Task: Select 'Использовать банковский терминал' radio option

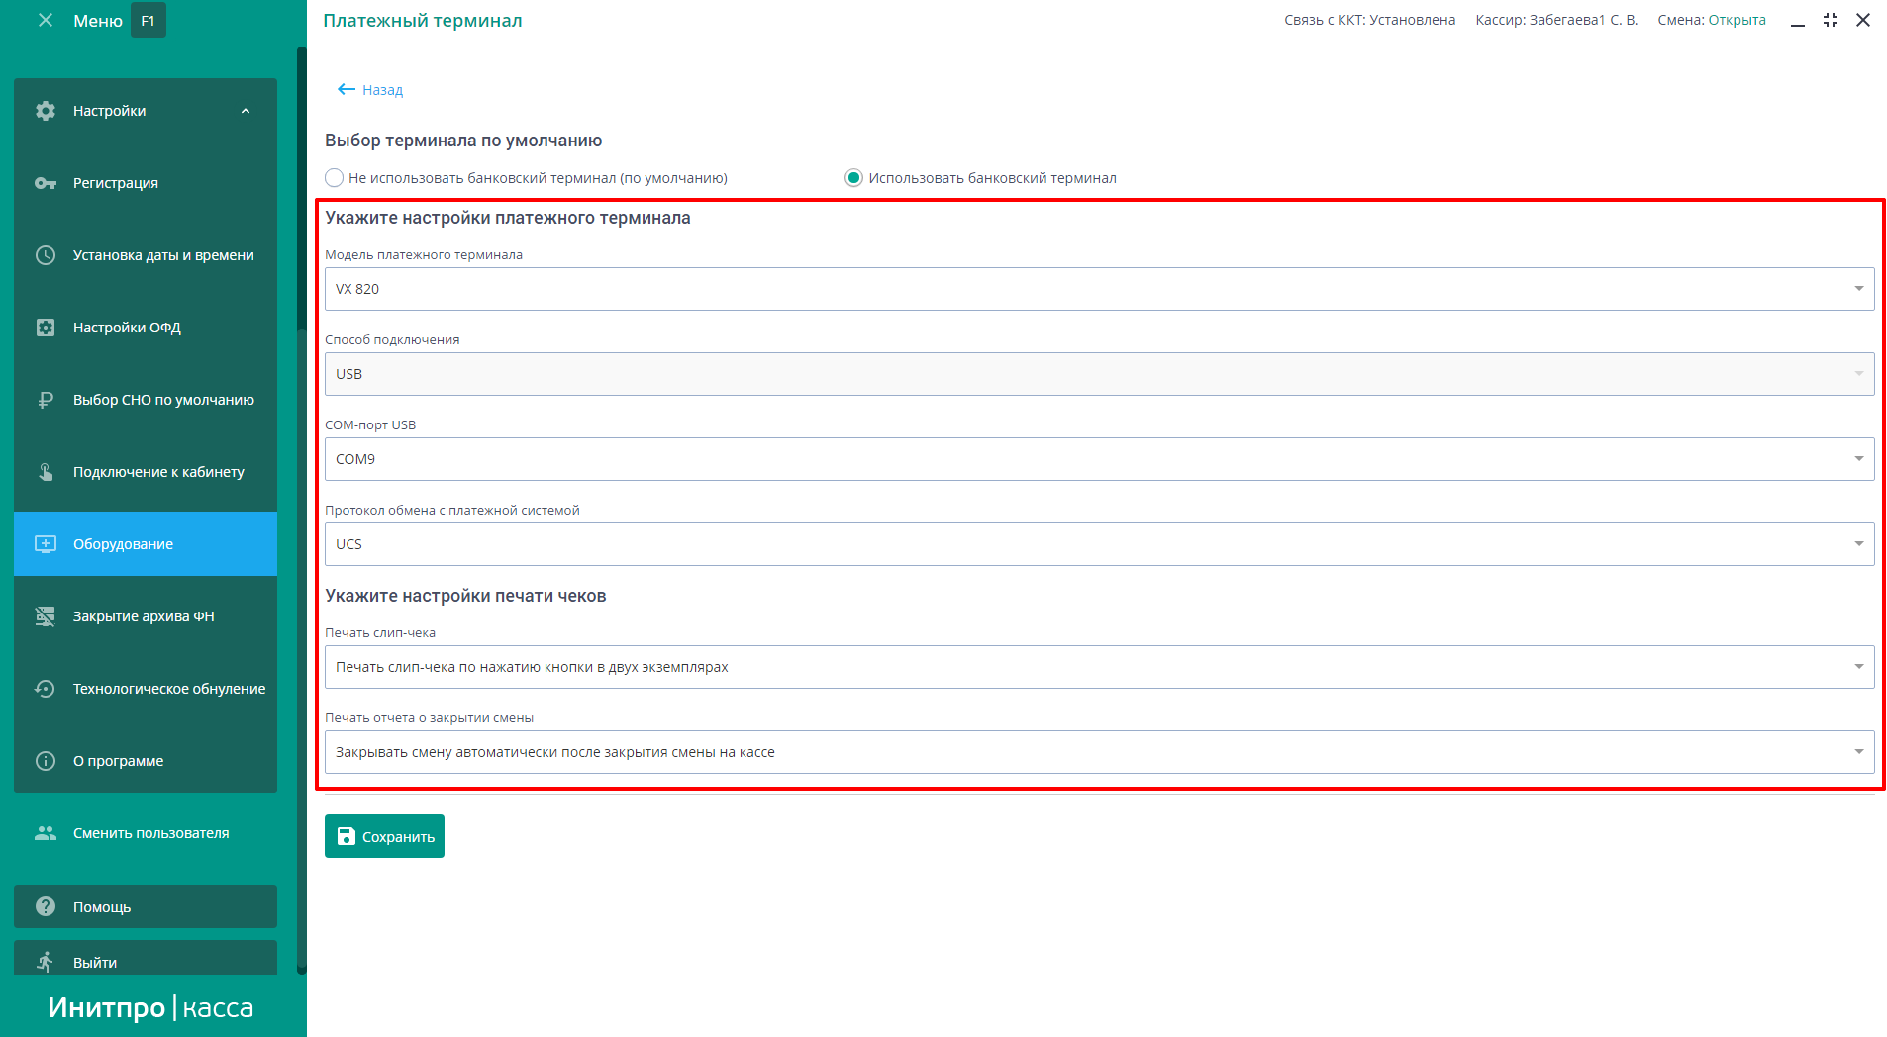Action: point(853,178)
